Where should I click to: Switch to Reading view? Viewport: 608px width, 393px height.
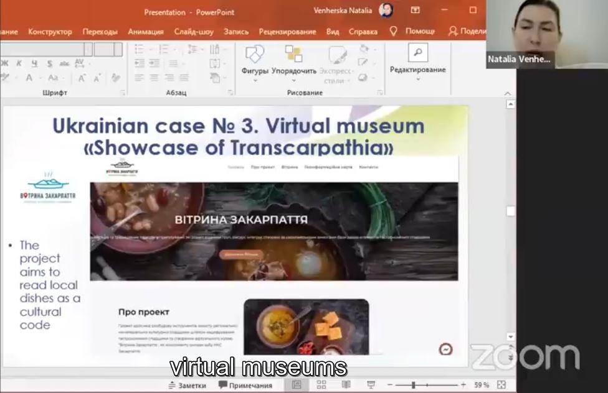point(346,384)
